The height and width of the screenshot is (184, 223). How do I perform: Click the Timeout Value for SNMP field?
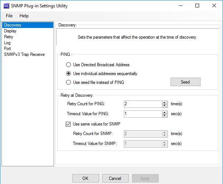pos(143,144)
